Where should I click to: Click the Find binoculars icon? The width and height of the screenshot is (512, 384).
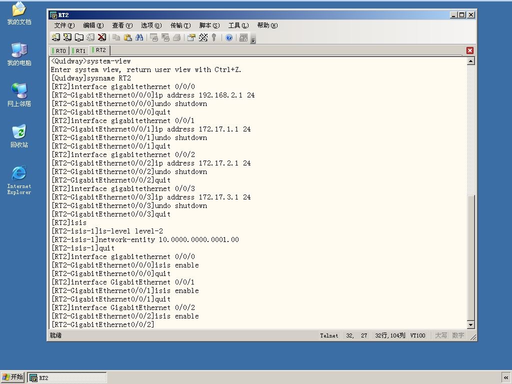[139, 37]
